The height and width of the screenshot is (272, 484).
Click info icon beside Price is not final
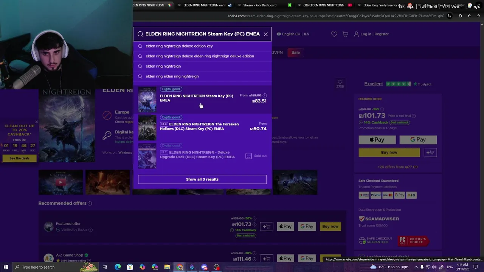click(414, 116)
